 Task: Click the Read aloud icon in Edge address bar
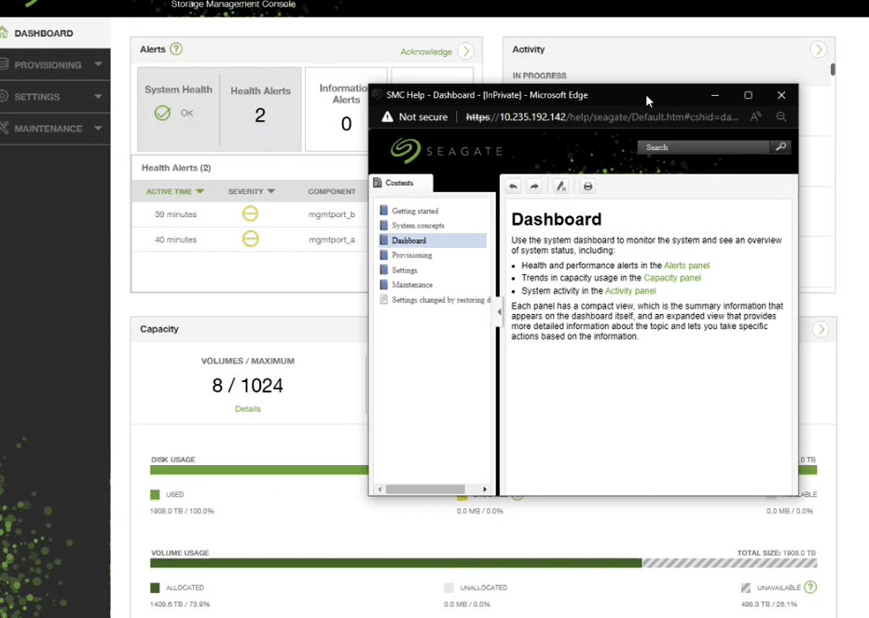pos(755,117)
